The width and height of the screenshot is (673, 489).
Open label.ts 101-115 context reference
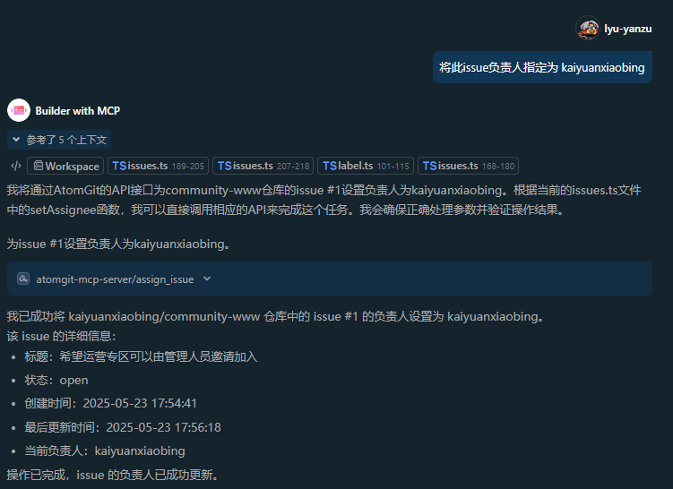366,166
